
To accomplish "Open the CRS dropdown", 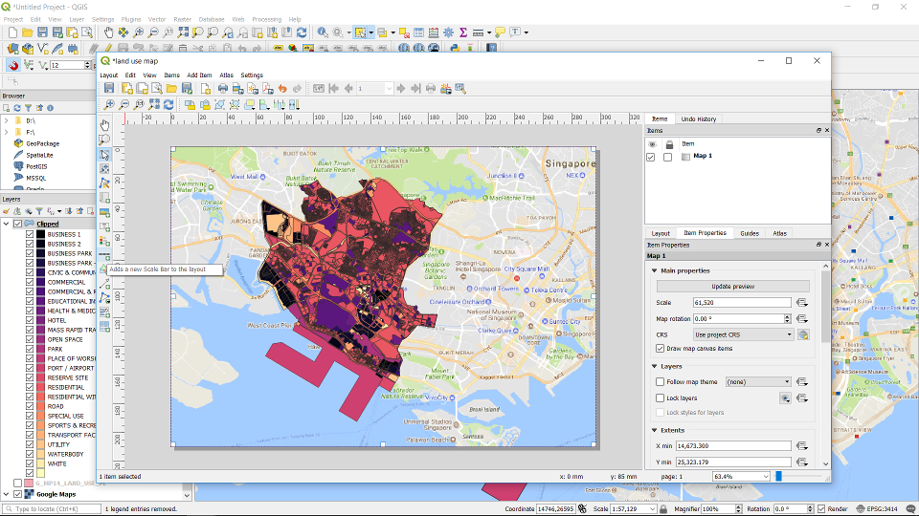I will coord(744,335).
